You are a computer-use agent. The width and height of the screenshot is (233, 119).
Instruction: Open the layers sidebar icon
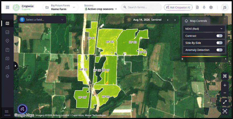click(7, 76)
